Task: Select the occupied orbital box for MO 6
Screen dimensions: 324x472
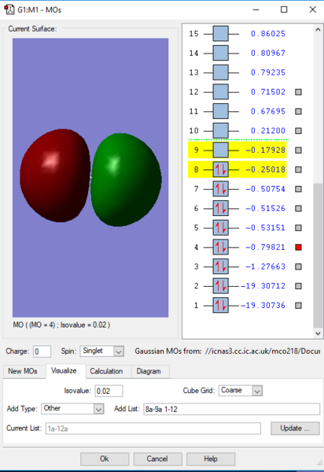Action: 221,208
